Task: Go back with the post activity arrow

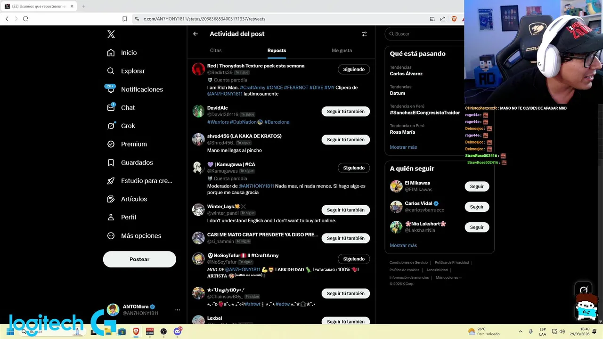Action: coord(196,34)
